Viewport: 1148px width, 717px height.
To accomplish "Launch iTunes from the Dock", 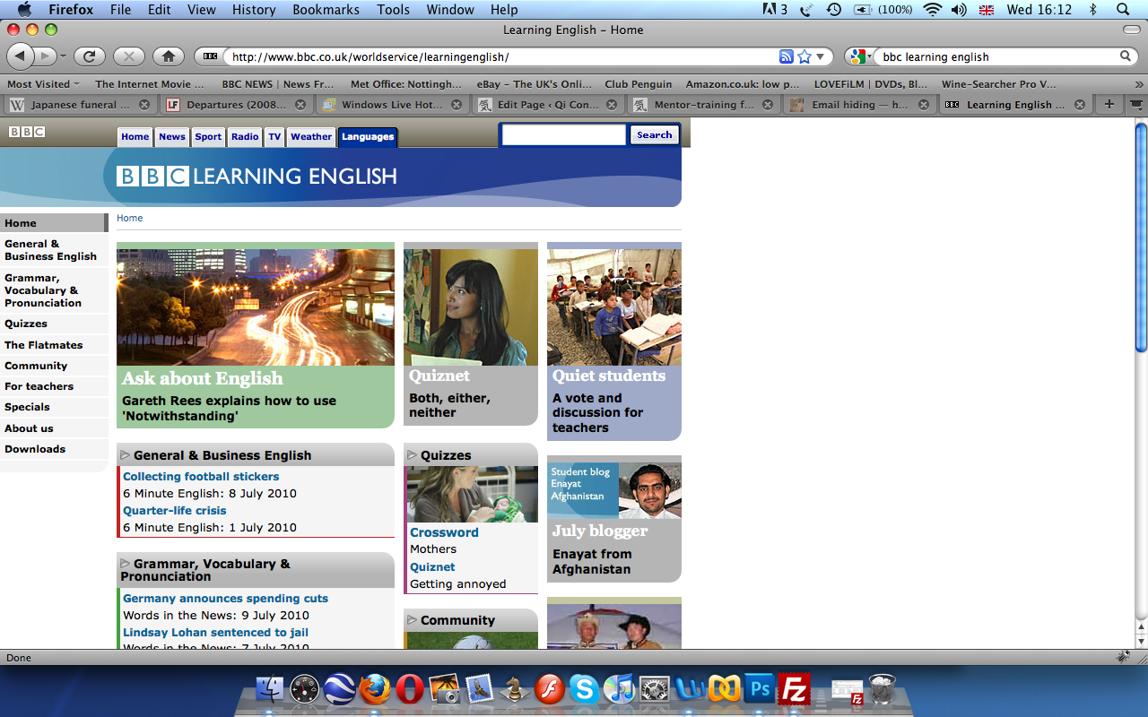I will pos(620,688).
